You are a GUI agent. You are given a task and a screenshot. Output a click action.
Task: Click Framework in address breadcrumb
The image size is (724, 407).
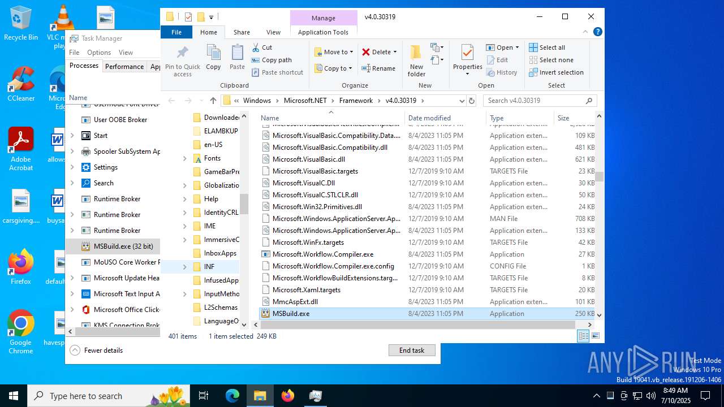pos(356,101)
